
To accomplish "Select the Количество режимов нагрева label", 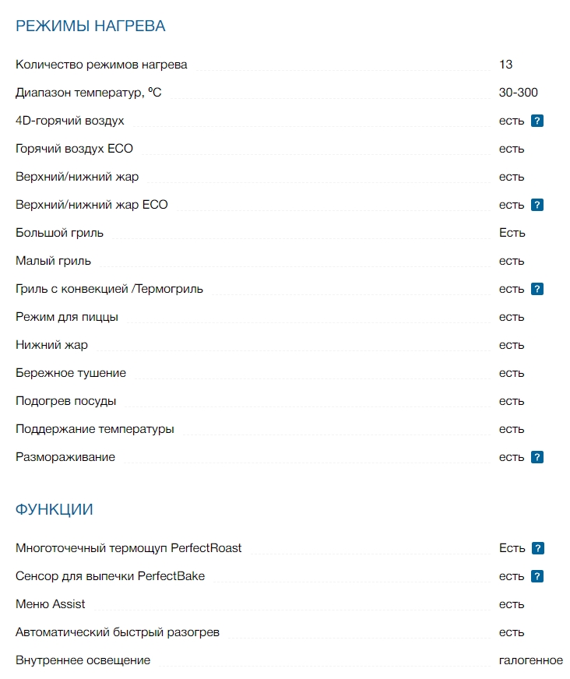I will [x=101, y=65].
